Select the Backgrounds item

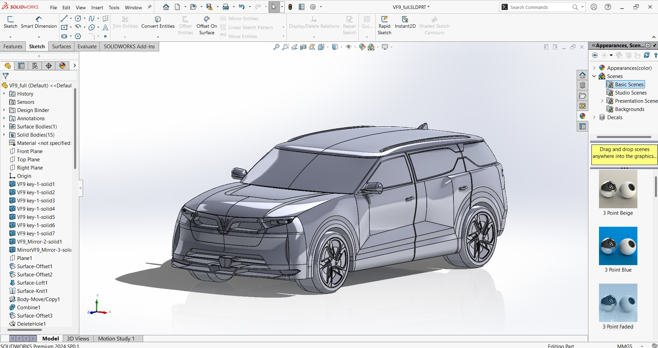626,109
